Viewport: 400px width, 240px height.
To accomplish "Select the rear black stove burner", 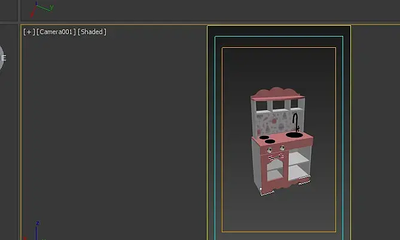I will [x=264, y=138].
